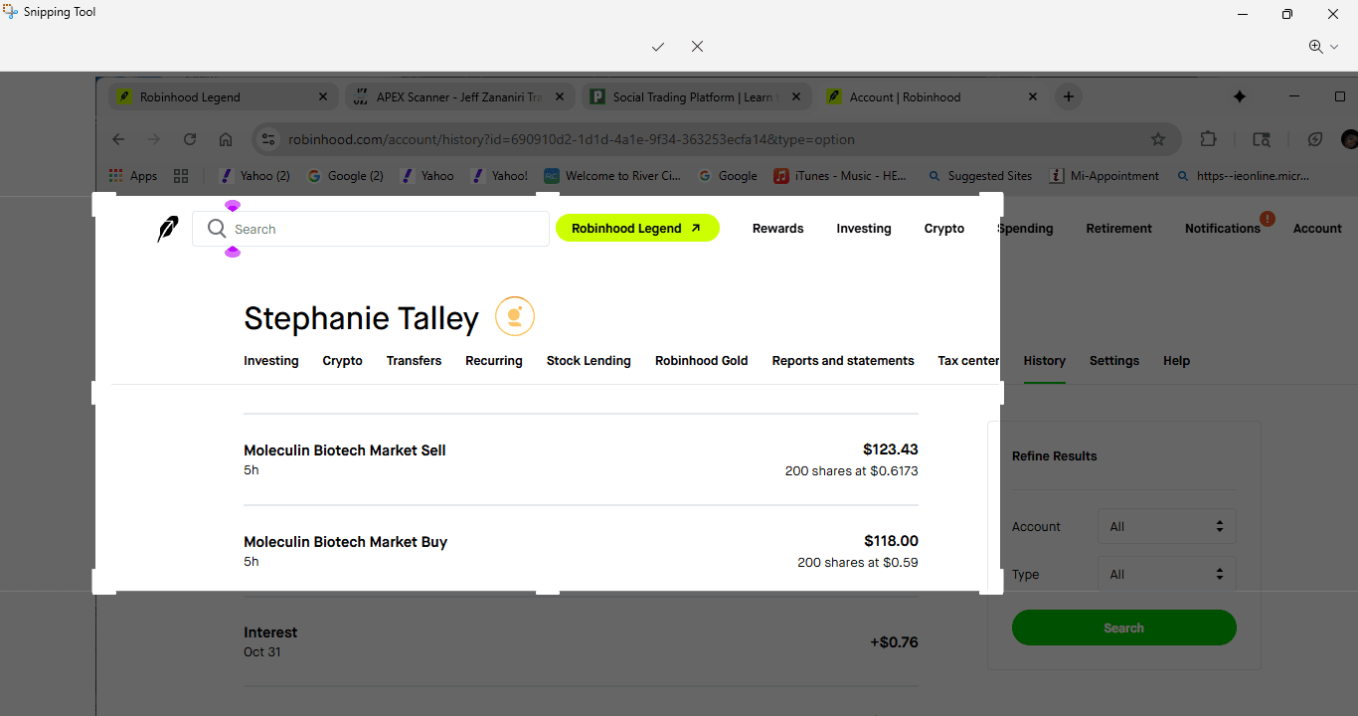1358x716 pixels.
Task: Open the Tax center tab
Action: tap(968, 361)
